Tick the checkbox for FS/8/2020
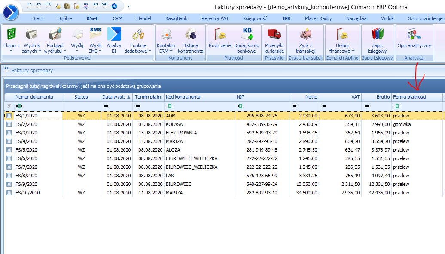445x254 pixels. tap(9, 176)
